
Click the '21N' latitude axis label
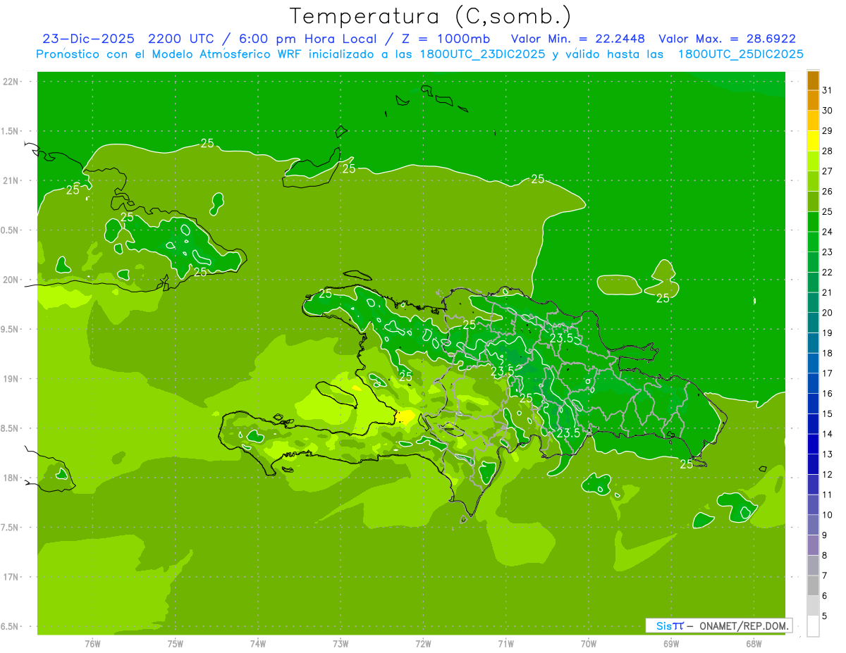tap(11, 180)
